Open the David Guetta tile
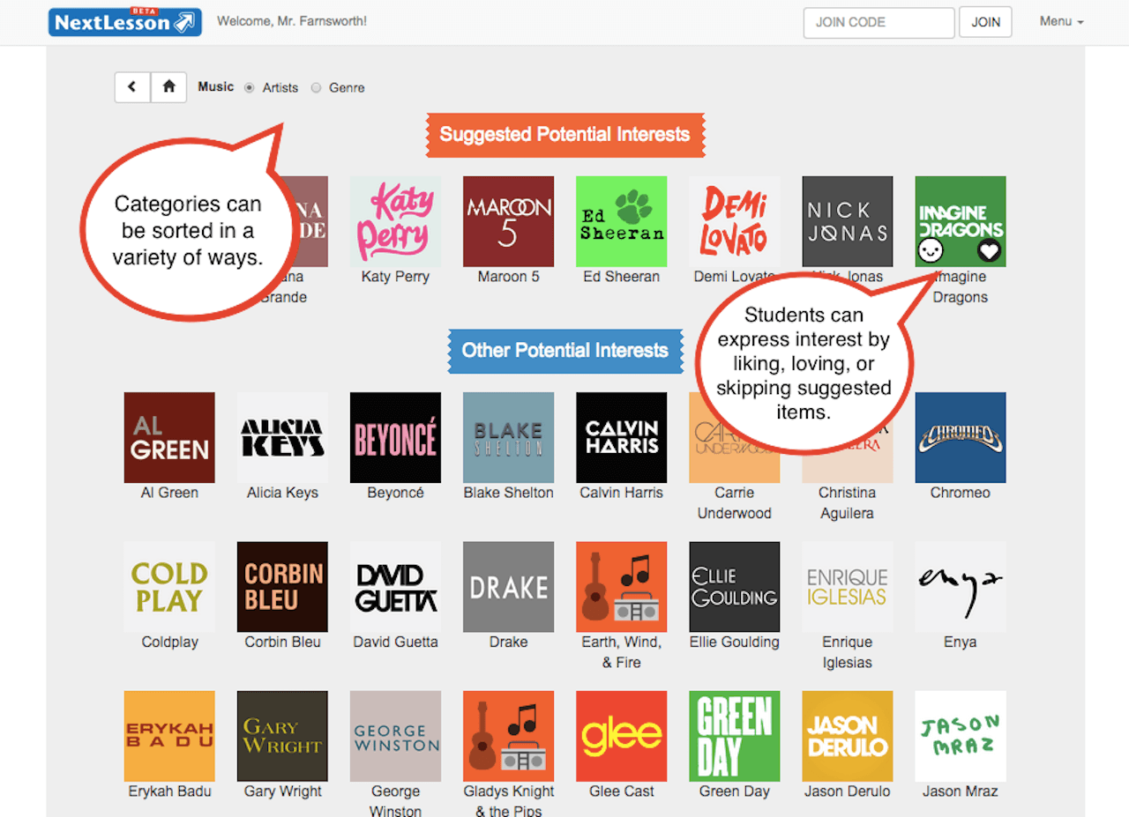 click(x=395, y=587)
